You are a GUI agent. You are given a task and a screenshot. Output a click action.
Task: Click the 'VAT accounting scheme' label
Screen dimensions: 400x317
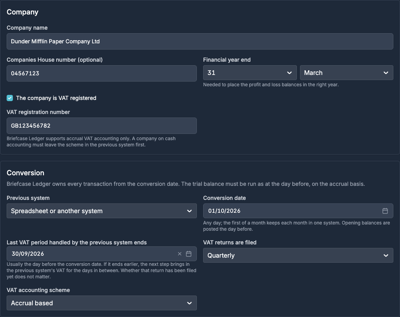(38, 290)
